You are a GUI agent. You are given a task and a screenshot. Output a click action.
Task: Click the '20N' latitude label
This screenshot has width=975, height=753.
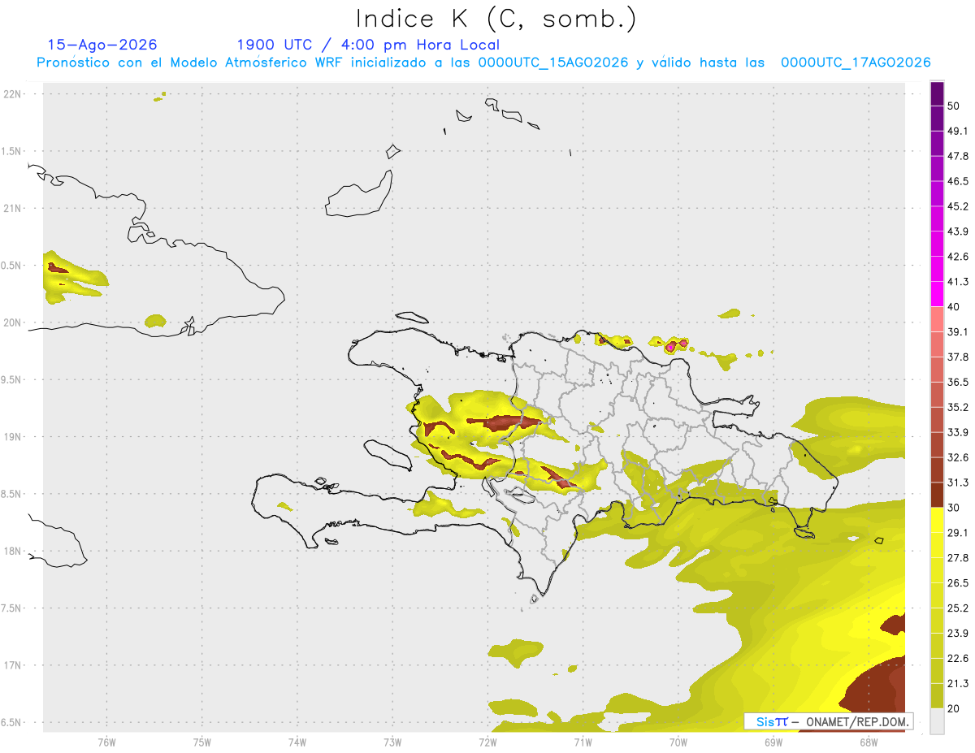pyautogui.click(x=12, y=322)
